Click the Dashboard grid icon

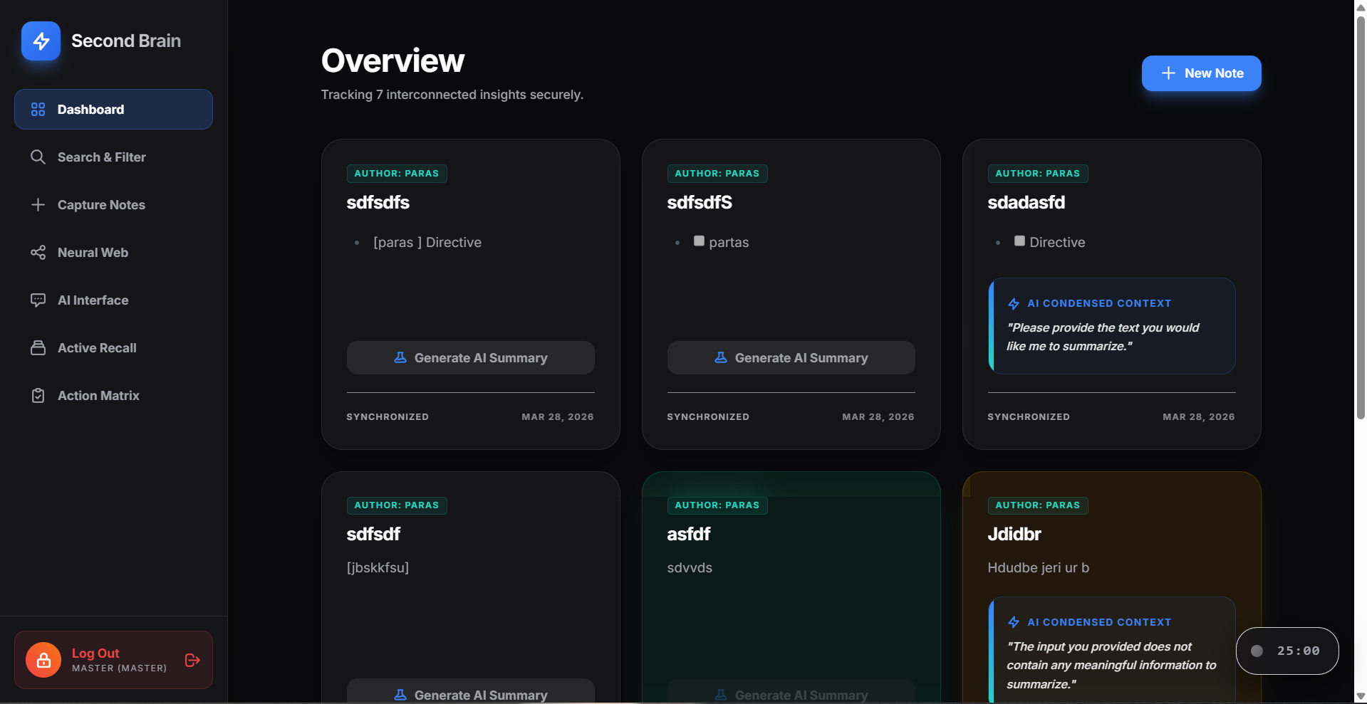coord(38,110)
